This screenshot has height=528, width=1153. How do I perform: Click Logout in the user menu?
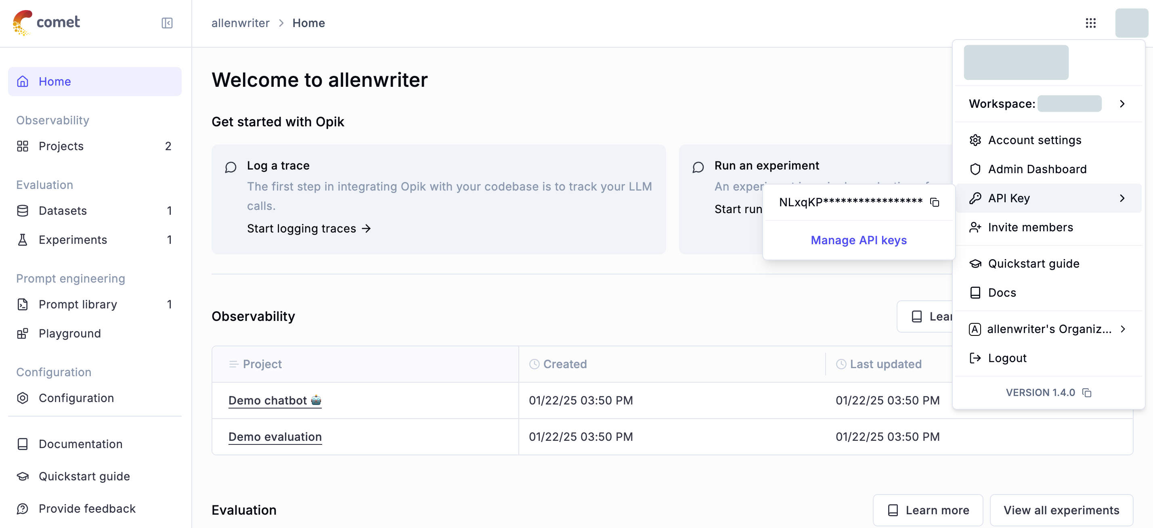click(1006, 358)
